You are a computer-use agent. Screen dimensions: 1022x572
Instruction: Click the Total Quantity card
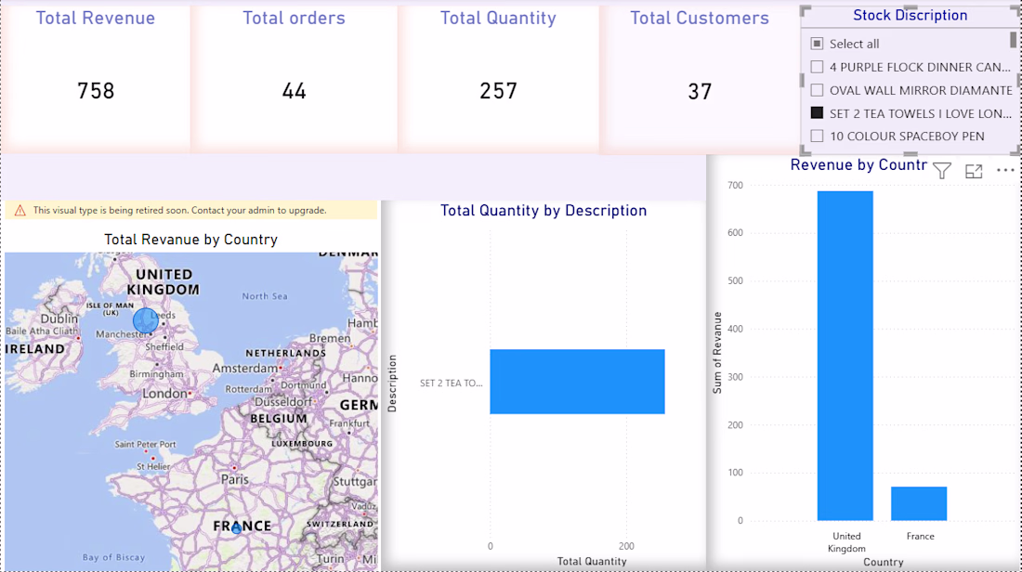[x=499, y=77]
